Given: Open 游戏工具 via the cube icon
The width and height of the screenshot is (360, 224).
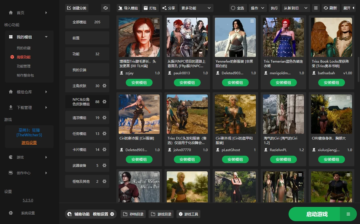Looking at the screenshot, I should coord(180,214).
